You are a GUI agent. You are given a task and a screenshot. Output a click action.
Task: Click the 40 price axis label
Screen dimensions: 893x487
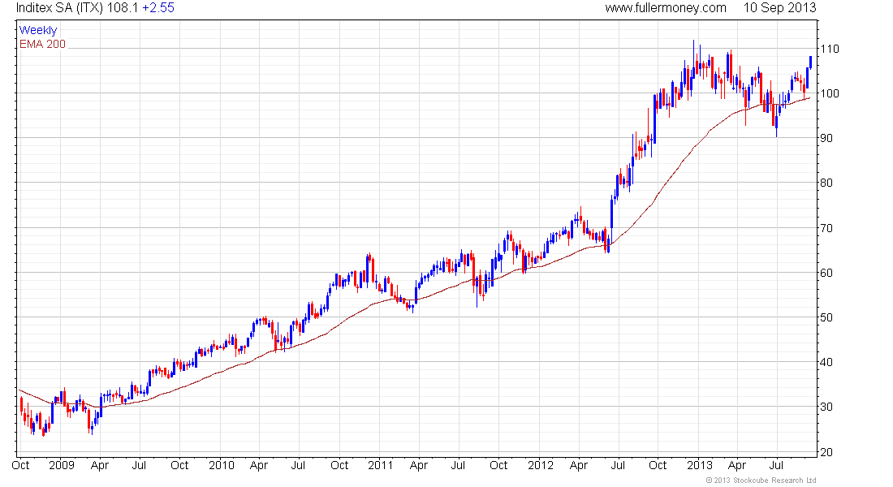click(826, 362)
